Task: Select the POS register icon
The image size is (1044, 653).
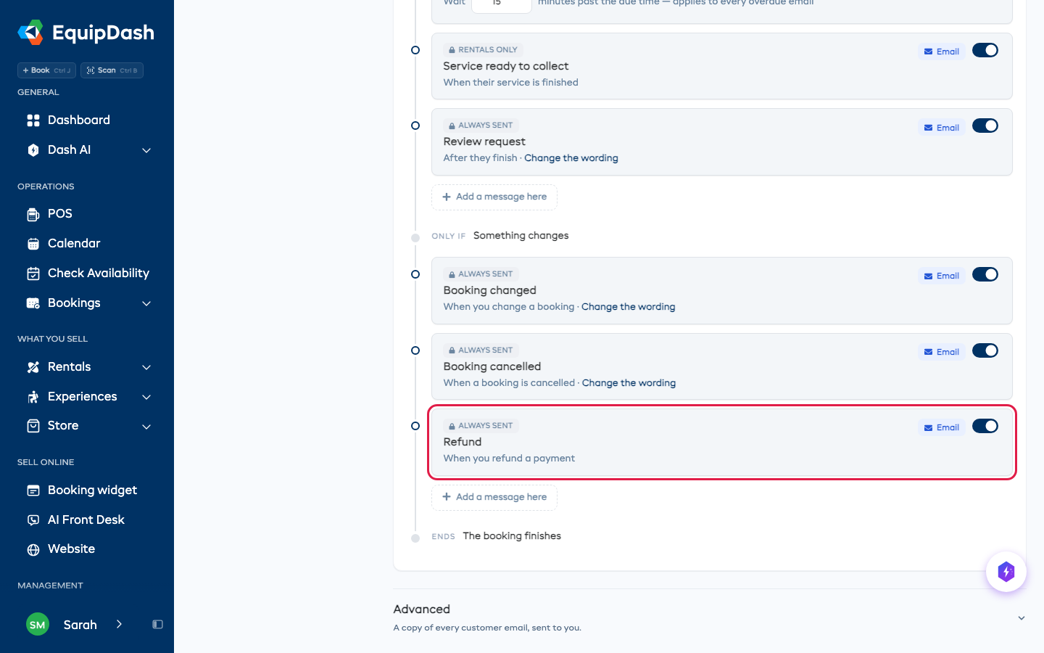Action: coord(33,214)
